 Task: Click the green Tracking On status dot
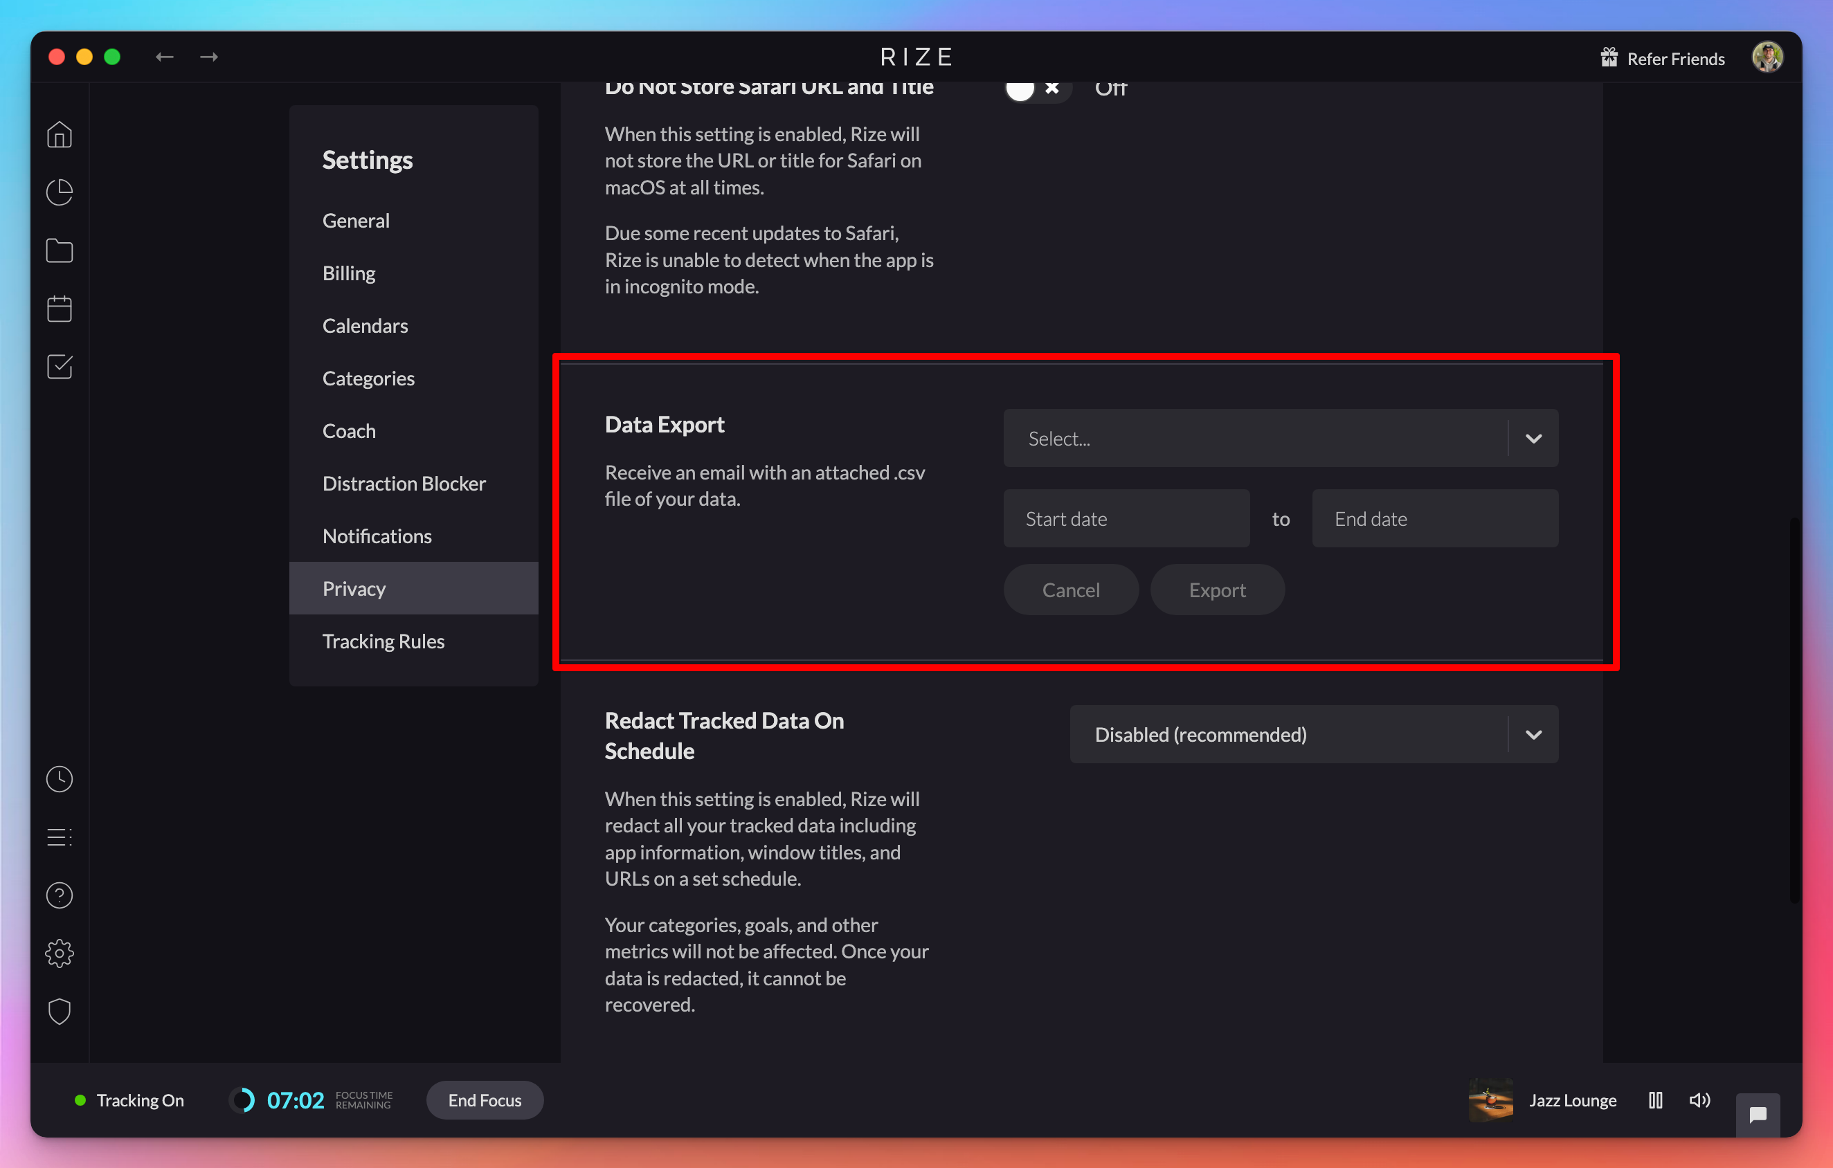pos(80,1100)
